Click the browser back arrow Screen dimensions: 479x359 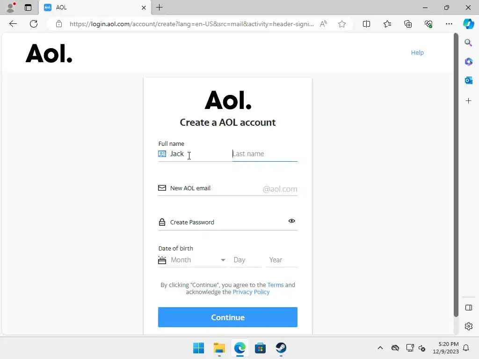coord(13,24)
